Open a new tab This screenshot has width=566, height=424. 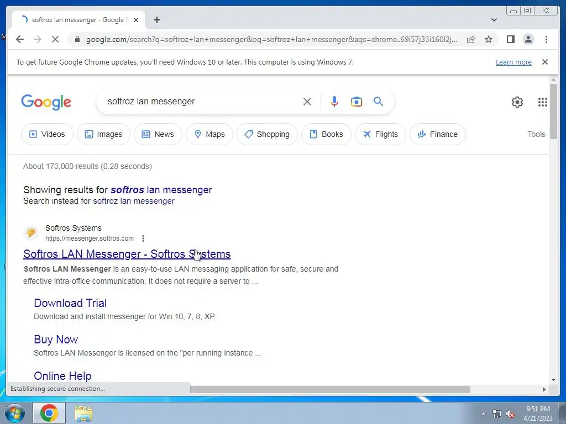click(x=156, y=20)
